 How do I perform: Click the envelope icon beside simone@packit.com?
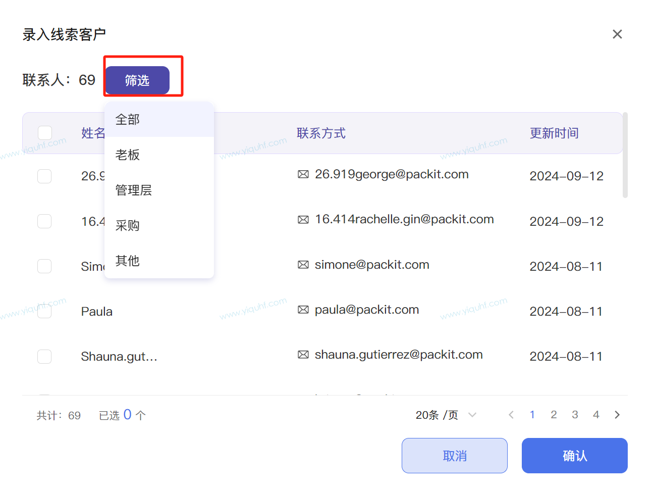click(303, 265)
